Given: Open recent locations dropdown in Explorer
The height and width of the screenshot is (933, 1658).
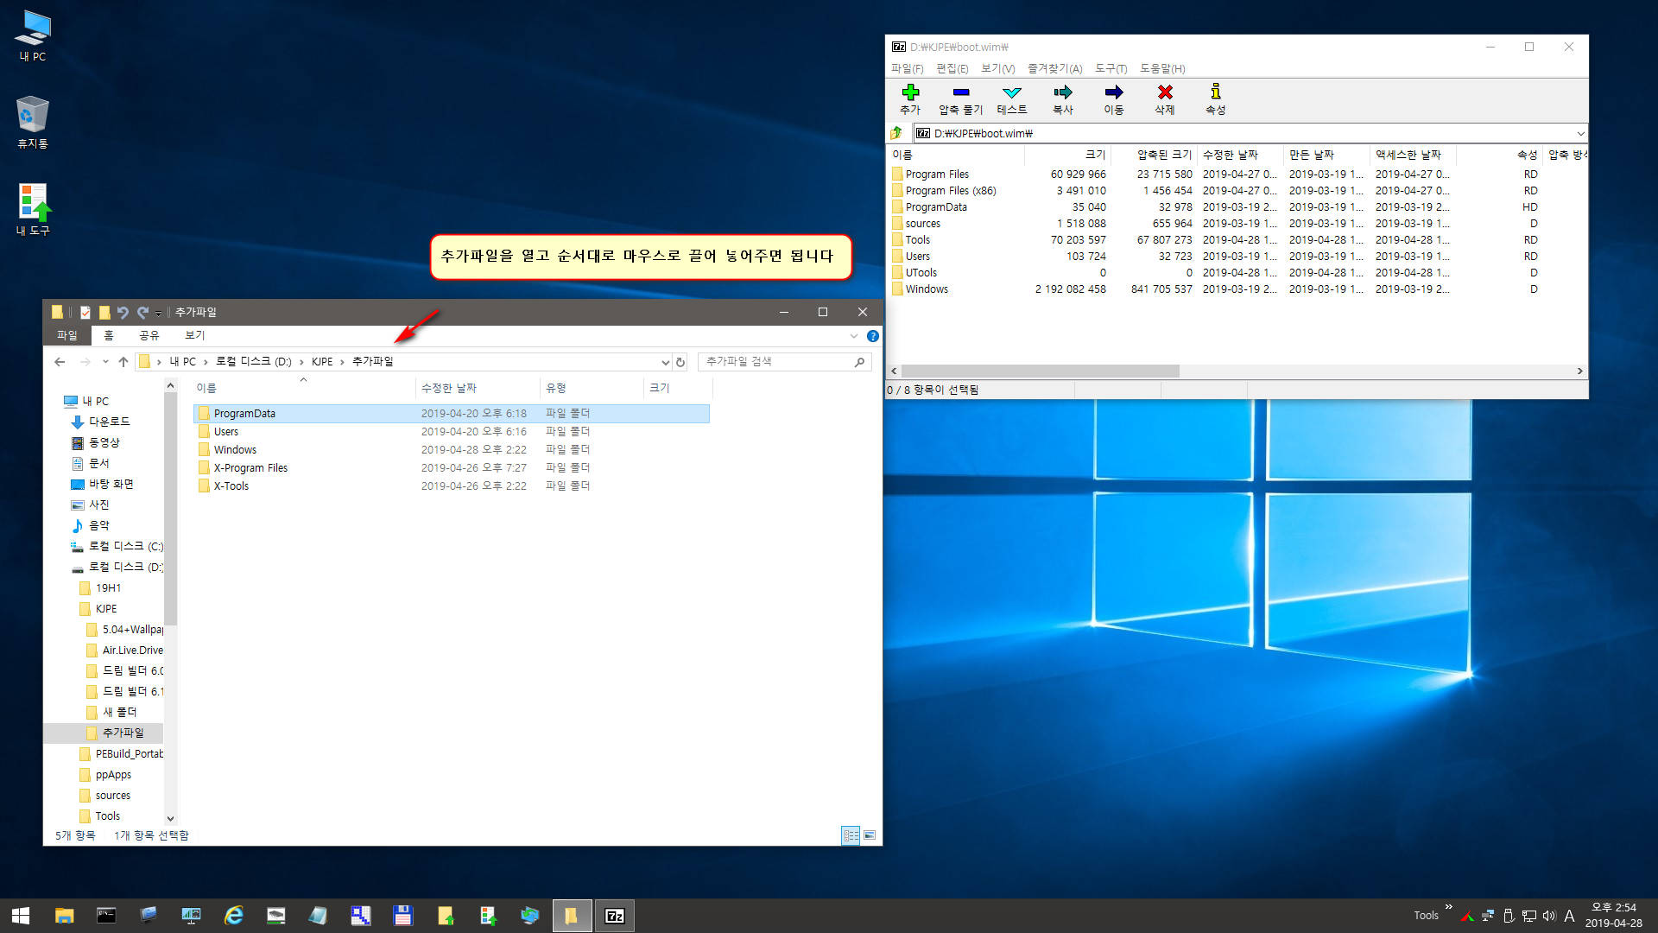Looking at the screenshot, I should pos(105,362).
